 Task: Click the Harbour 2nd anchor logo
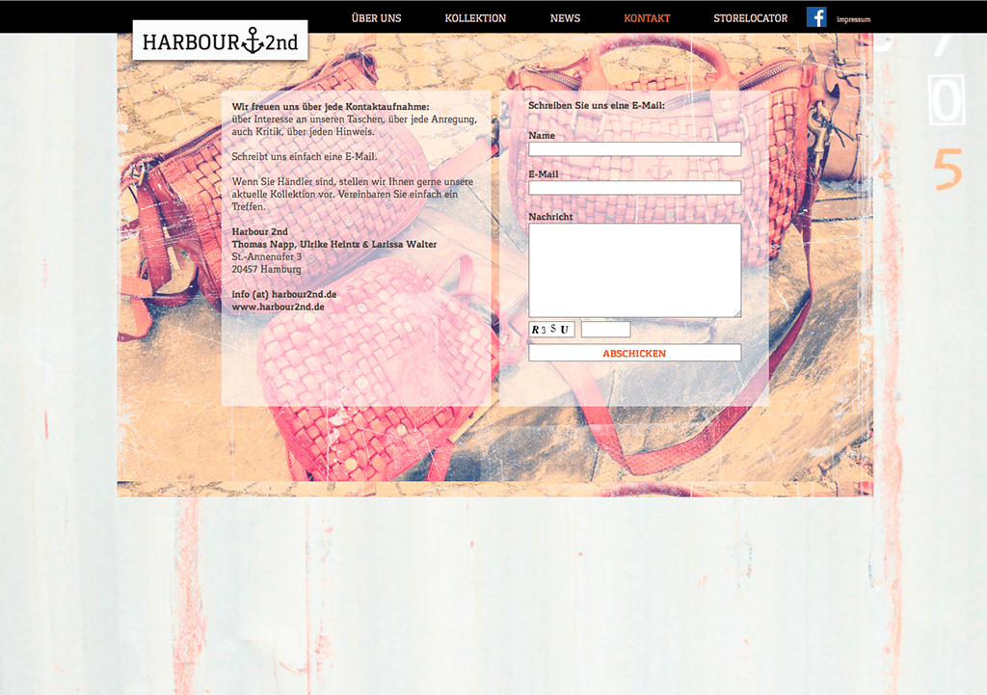click(221, 40)
